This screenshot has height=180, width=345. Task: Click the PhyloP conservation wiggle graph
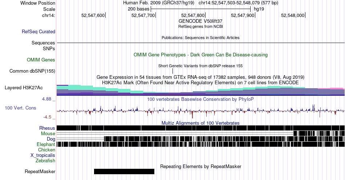tap(200, 111)
